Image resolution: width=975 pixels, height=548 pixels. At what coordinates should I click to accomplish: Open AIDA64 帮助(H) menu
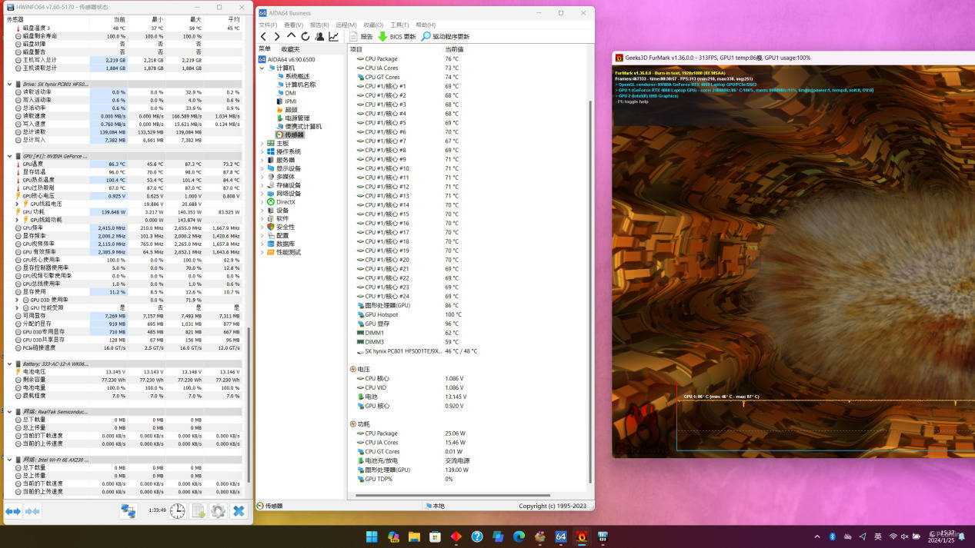426,25
